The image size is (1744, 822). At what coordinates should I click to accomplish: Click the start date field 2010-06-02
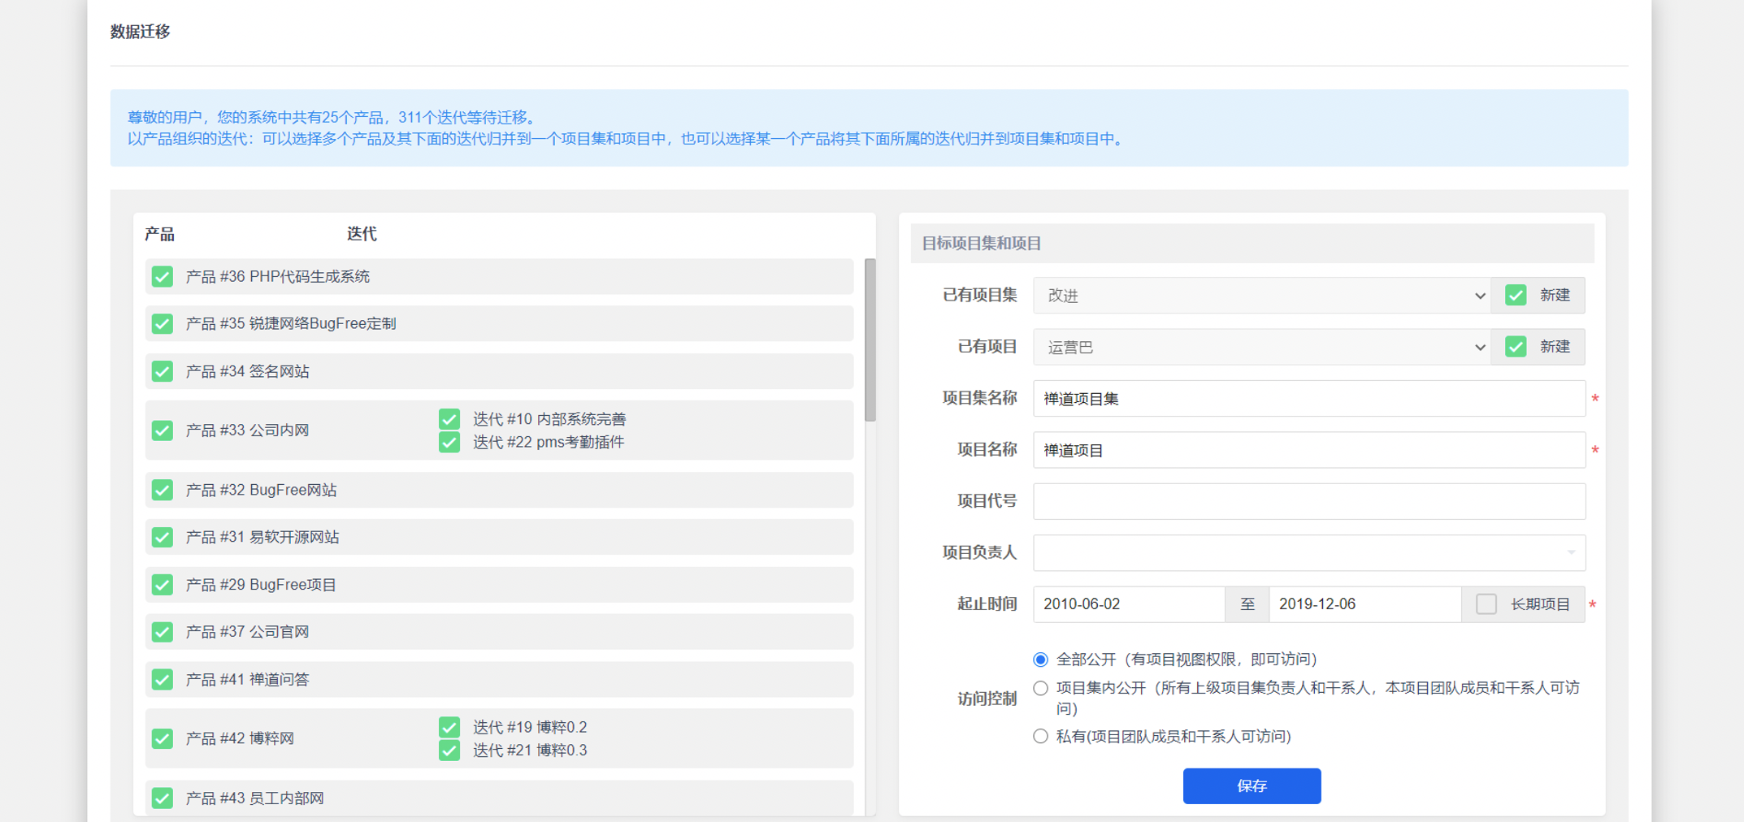[1128, 604]
